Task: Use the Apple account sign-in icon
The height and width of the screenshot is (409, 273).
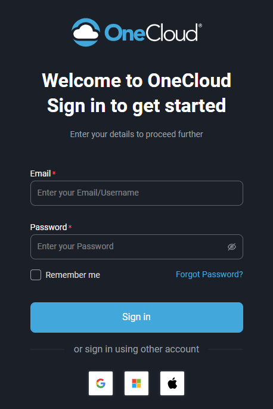Action: pyautogui.click(x=172, y=383)
